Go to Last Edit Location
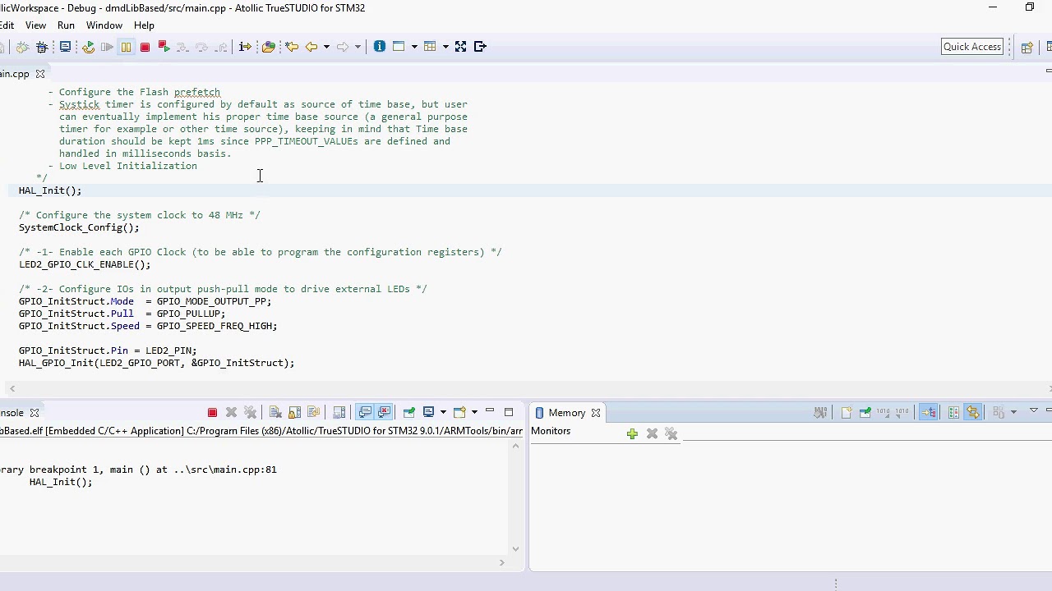 [x=292, y=47]
